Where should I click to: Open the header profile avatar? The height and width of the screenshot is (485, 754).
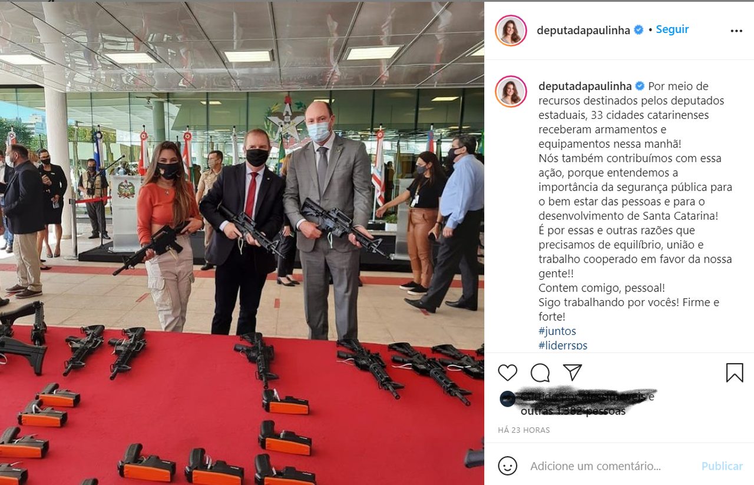click(511, 31)
